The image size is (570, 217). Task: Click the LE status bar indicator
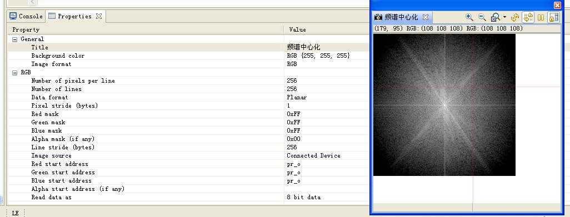(x=15, y=213)
